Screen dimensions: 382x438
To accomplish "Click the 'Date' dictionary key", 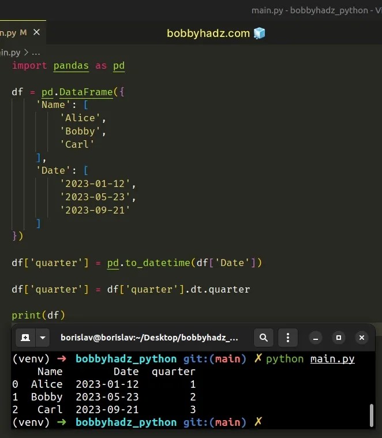I will [x=53, y=170].
